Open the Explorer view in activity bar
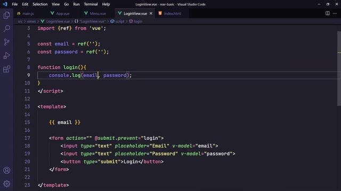Image resolution: width=341 pixels, height=191 pixels. [7, 15]
